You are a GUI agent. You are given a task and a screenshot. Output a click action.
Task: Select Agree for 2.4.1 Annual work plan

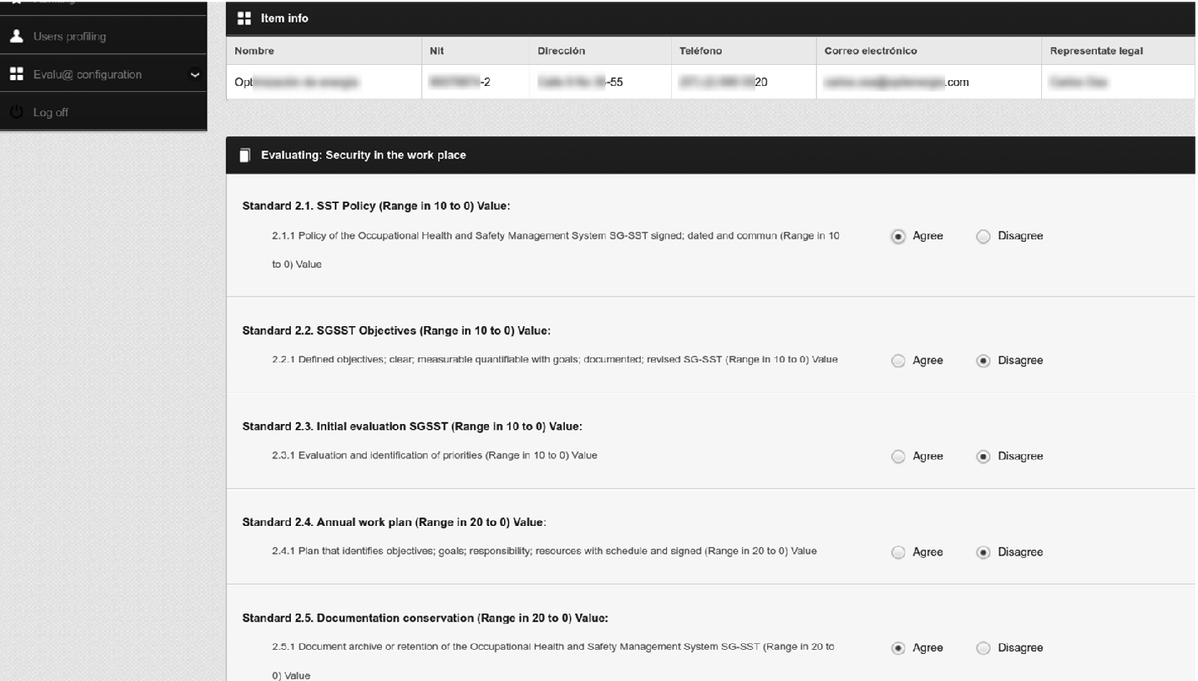[899, 553]
